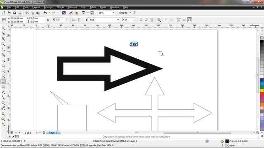Expand color profiles info arrow
The width and height of the screenshot is (264, 148).
[113, 145]
